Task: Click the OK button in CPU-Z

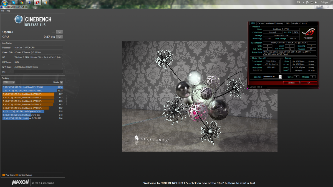Action: (x=309, y=83)
